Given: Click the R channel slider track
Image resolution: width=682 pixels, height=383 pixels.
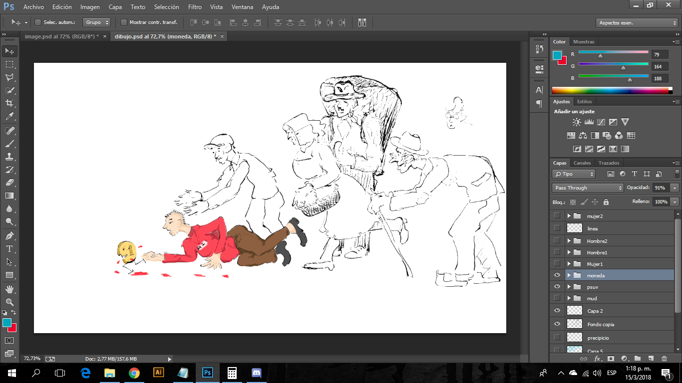Looking at the screenshot, I should tap(613, 52).
